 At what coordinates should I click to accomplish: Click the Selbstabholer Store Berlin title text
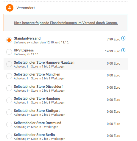pyautogui.click(x=34, y=135)
